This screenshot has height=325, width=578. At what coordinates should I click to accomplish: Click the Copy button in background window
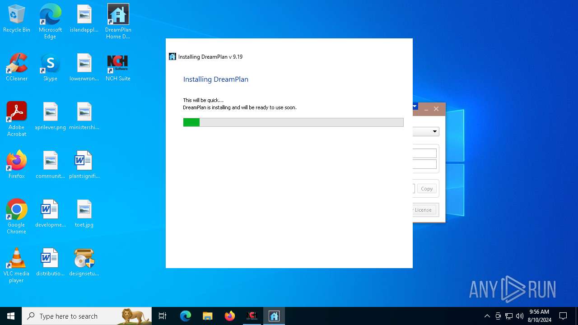[427, 189]
